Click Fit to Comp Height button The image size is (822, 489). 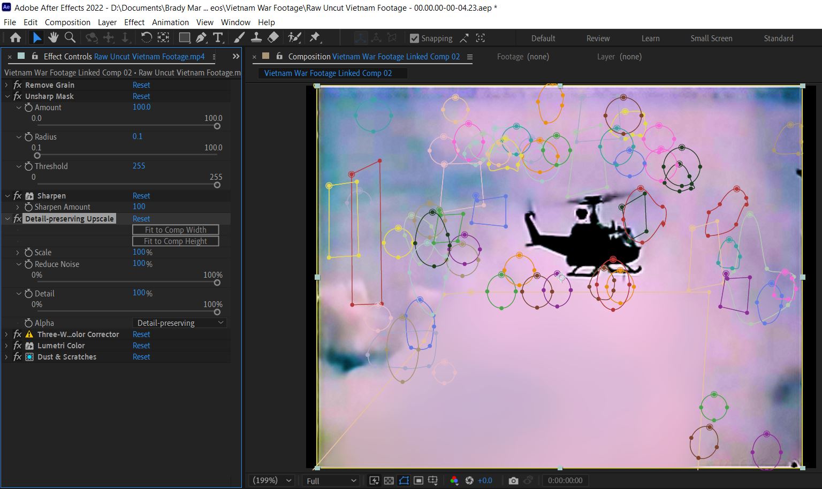point(176,241)
